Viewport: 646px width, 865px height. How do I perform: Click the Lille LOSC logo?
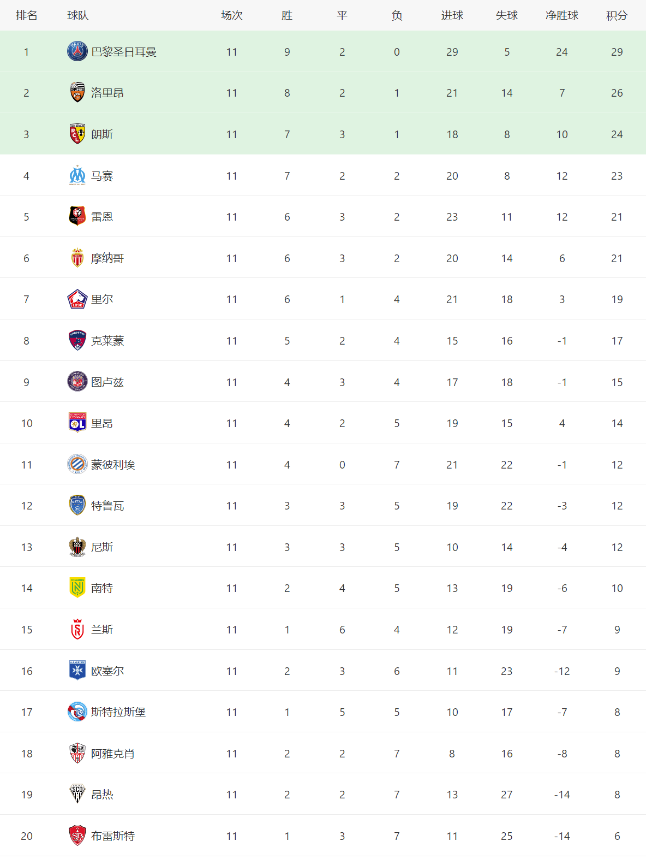point(77,299)
